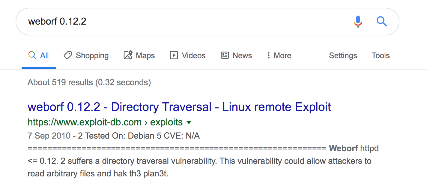The height and width of the screenshot is (183, 427).
Task: Open the More search categories menu
Action: [x=279, y=55]
